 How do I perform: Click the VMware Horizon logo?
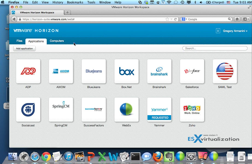tap(36, 31)
